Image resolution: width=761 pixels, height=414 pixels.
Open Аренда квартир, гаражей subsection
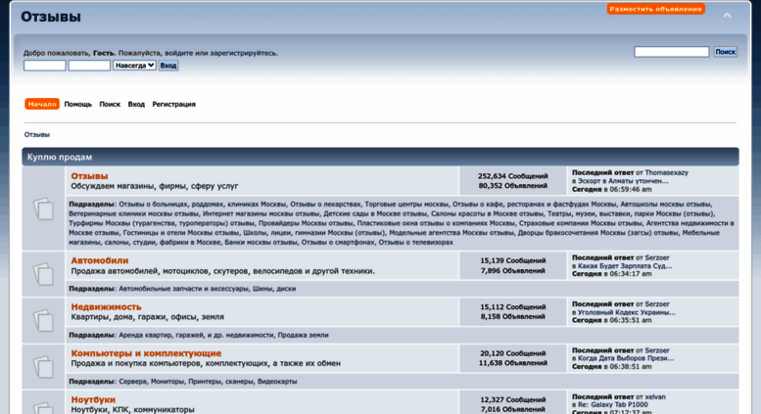pos(196,335)
